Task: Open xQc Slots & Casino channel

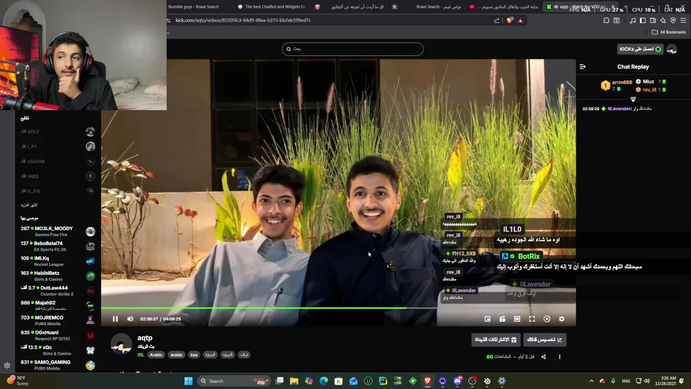Action: tap(58, 350)
